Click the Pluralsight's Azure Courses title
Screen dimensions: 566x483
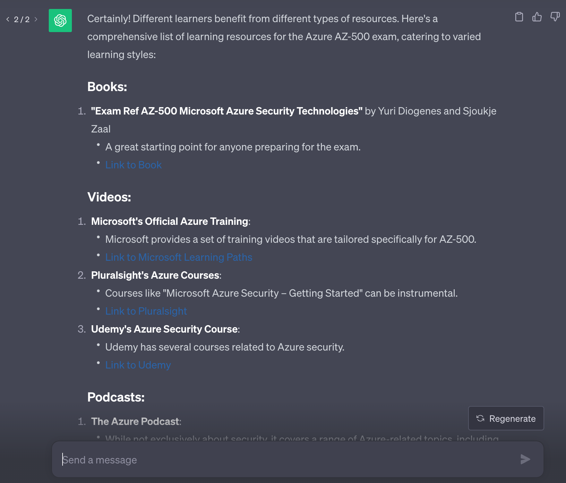(x=155, y=275)
